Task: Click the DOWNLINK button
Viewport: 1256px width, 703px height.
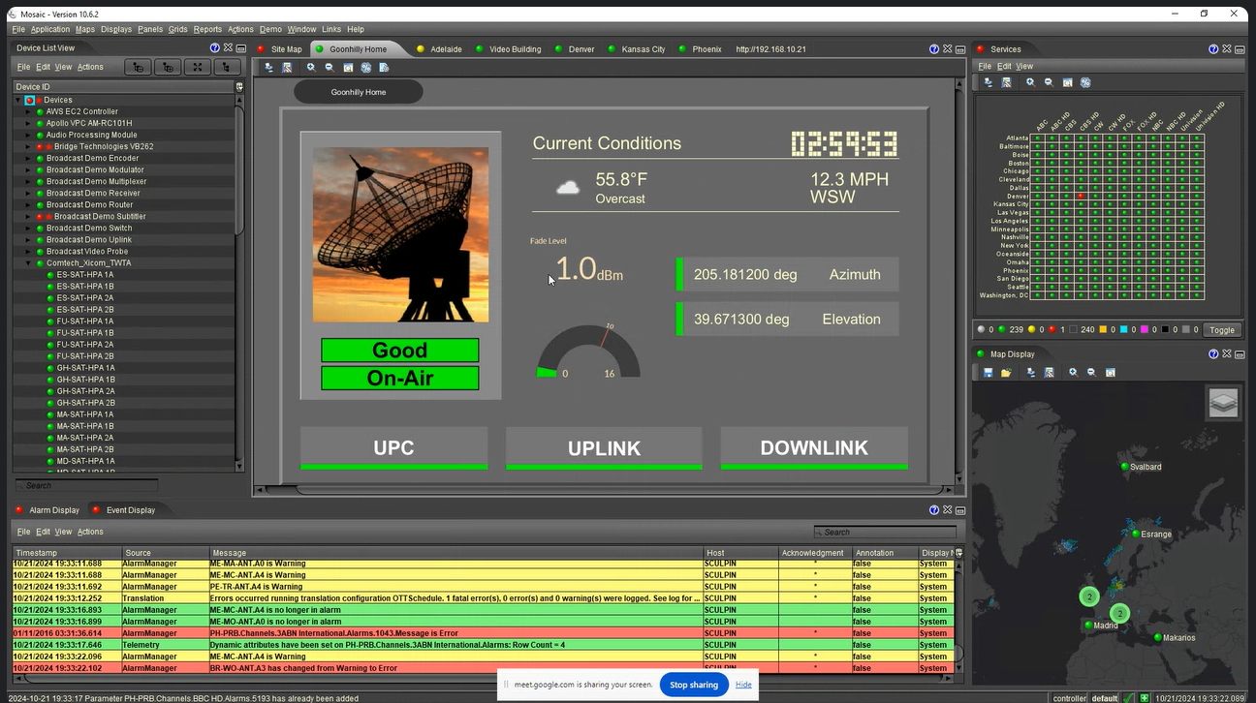Action: click(x=814, y=448)
